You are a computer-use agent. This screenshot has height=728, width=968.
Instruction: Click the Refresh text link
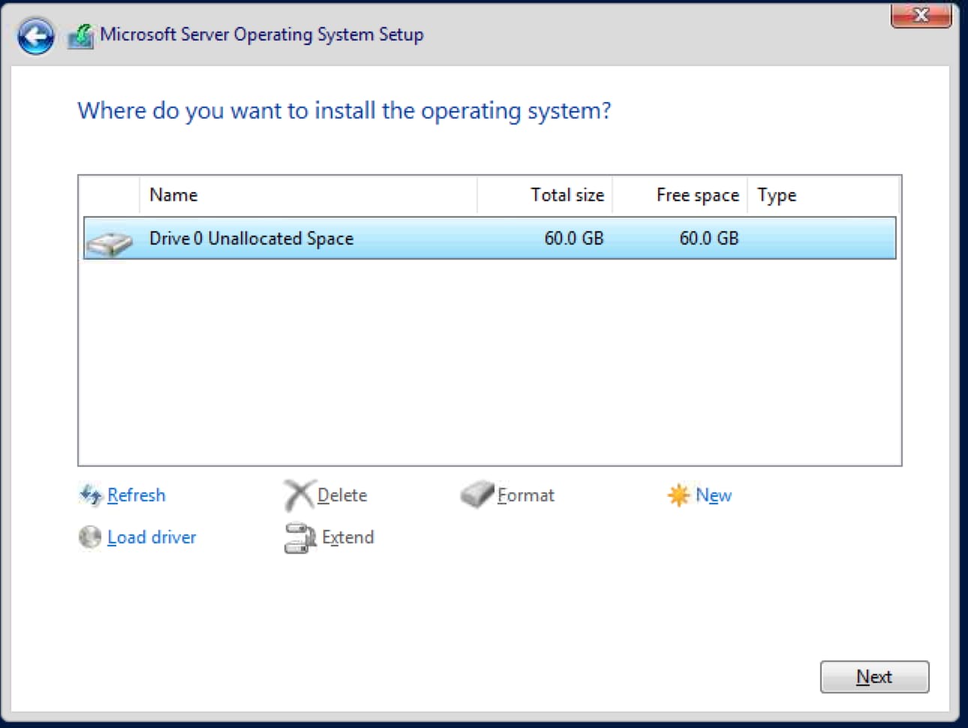pyautogui.click(x=136, y=495)
